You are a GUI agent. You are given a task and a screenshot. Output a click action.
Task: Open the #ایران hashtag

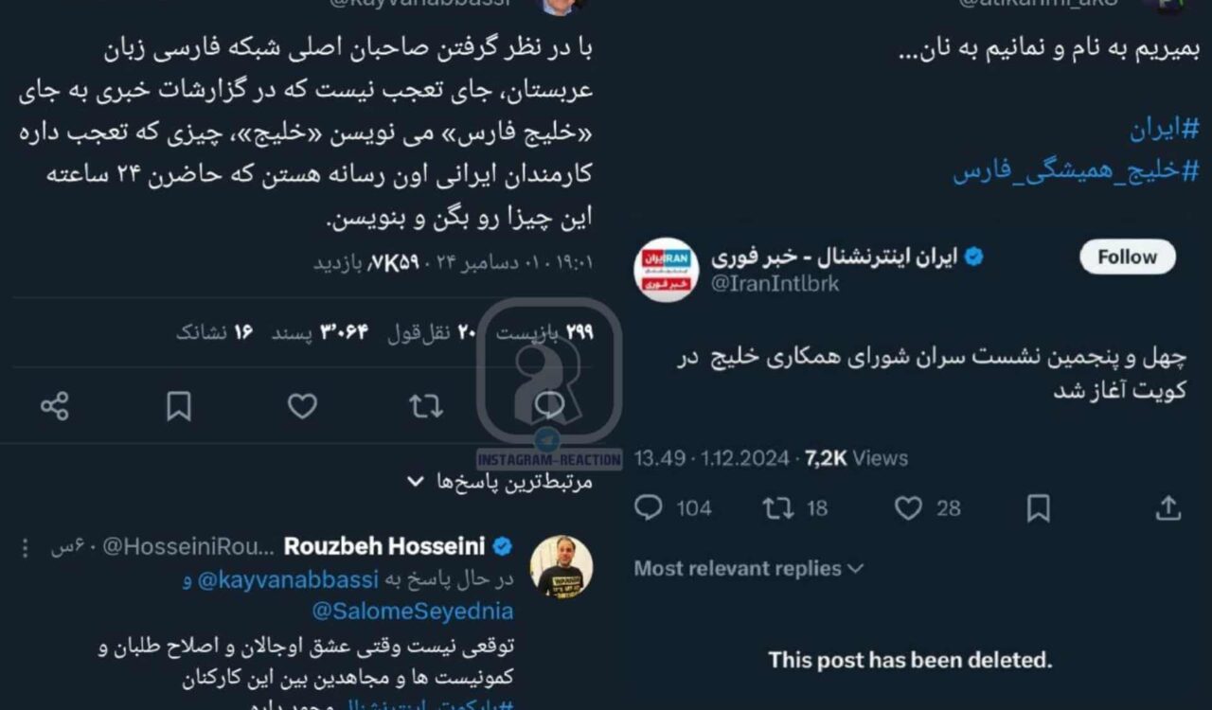(x=1164, y=129)
